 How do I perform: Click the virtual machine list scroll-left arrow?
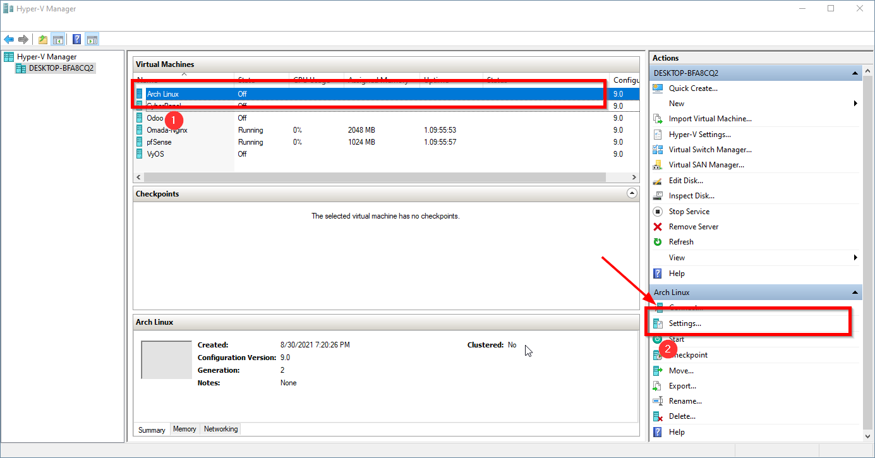138,178
